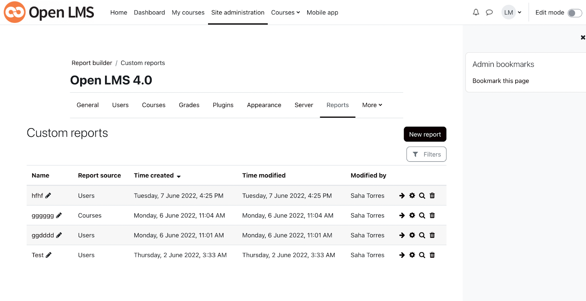Open settings gear for ggdddd report
The height and width of the screenshot is (301, 586).
click(412, 235)
